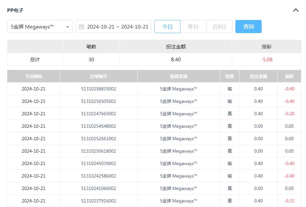Collapse the PP电子 panel chevron

[296, 10]
